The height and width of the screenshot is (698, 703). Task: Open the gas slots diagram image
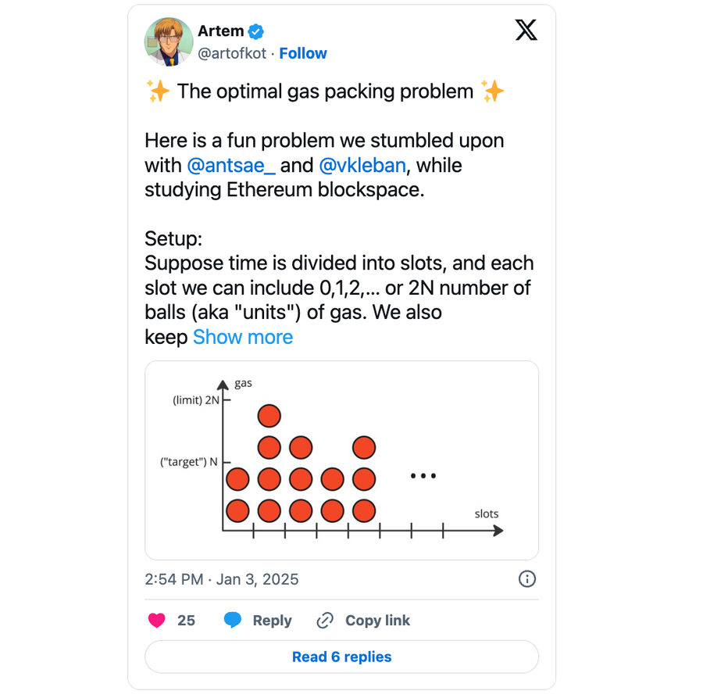click(341, 460)
